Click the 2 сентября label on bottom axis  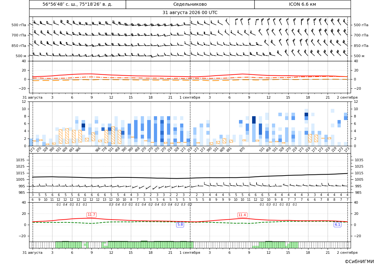[x=347, y=253]
